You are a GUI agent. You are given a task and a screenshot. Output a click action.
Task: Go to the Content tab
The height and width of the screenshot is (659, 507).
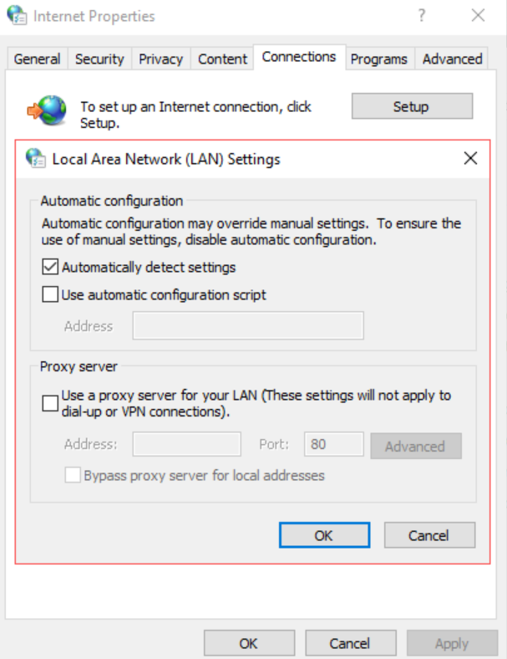click(222, 59)
